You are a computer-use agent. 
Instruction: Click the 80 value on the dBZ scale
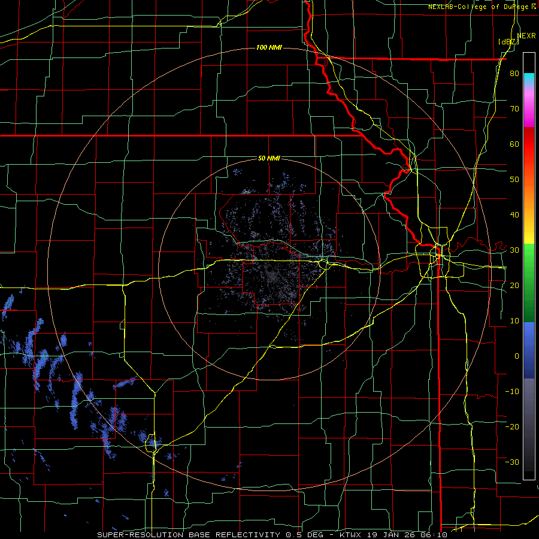click(x=514, y=74)
